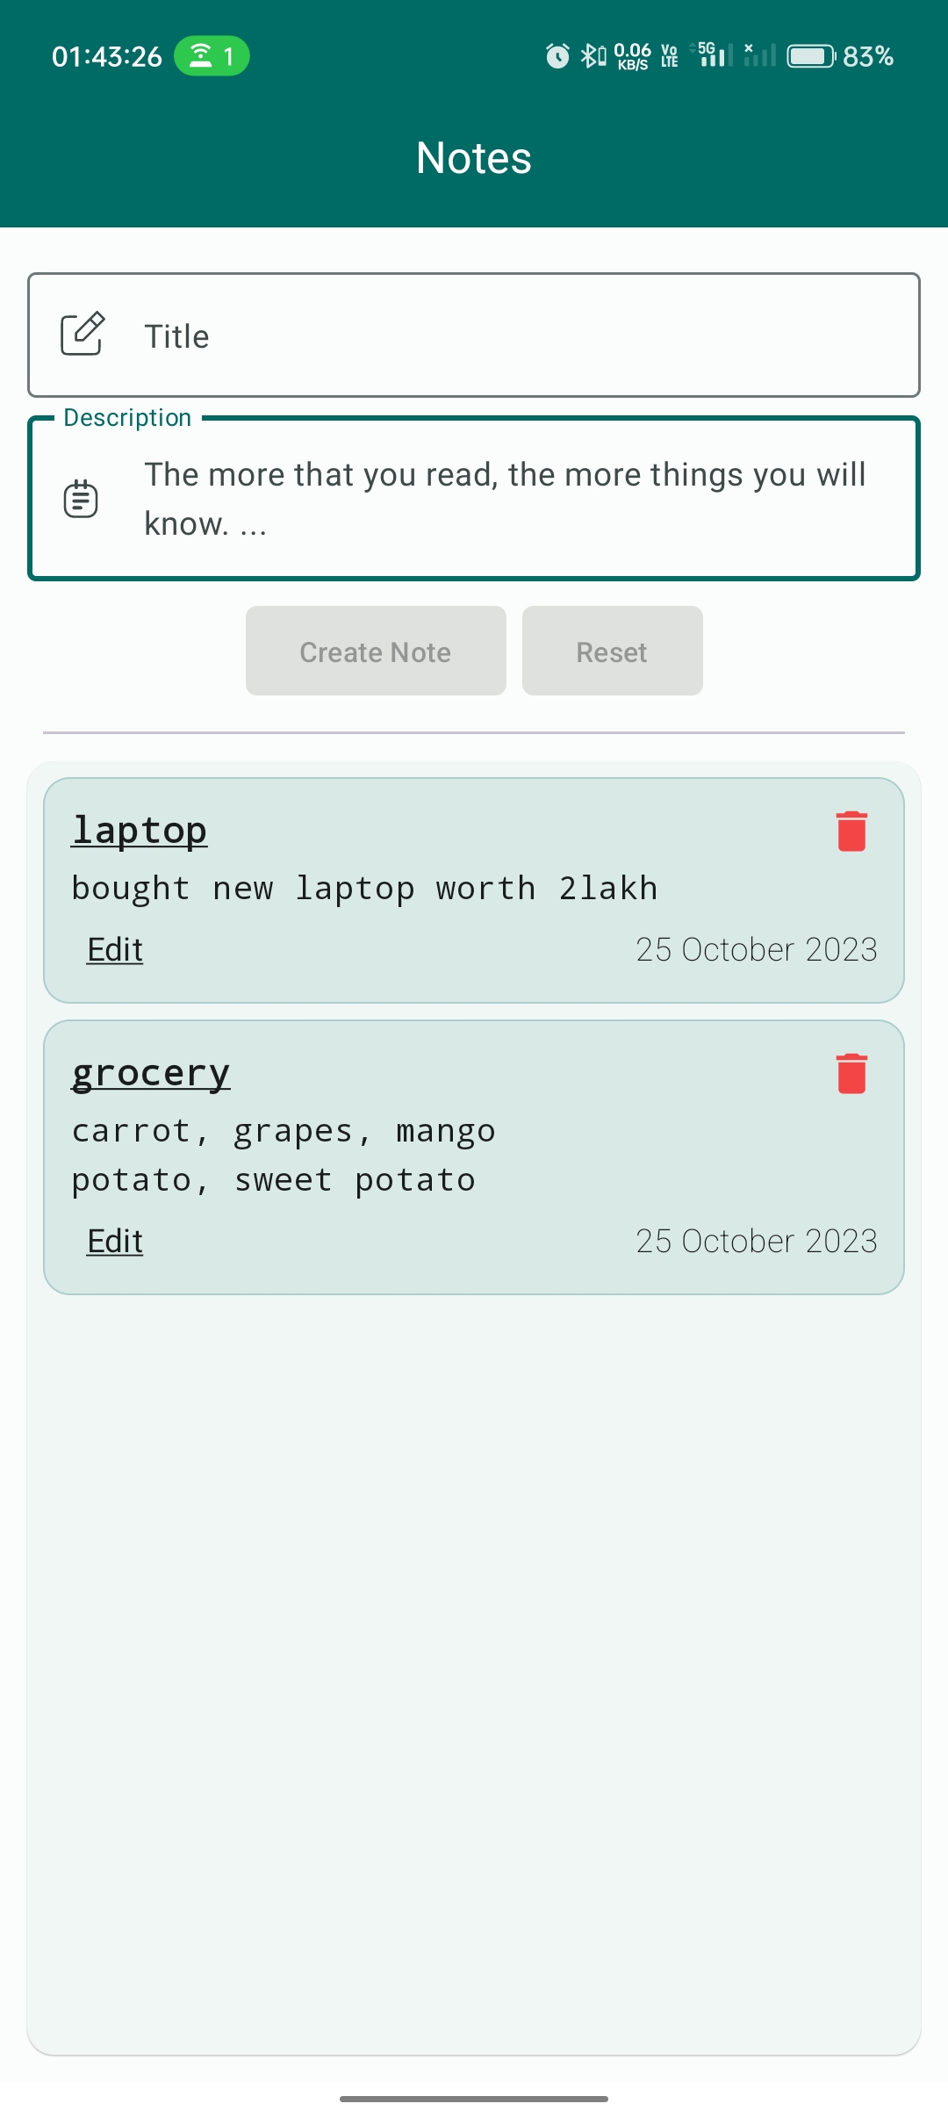948x2118 pixels.
Task: Open Edit for the laptop note
Action: coord(114,949)
